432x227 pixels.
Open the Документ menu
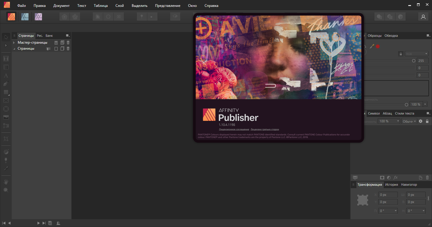coord(61,6)
